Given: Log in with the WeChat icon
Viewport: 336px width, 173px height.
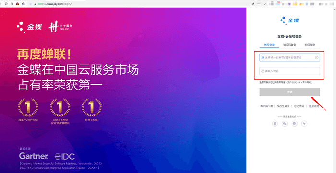Looking at the screenshot, I should click(285, 124).
